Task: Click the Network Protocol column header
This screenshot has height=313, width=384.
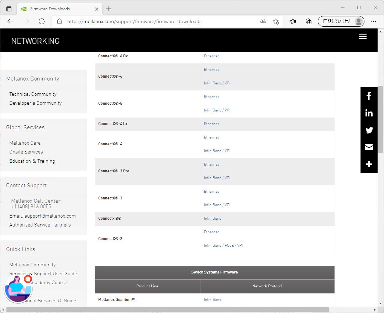Action: point(267,287)
